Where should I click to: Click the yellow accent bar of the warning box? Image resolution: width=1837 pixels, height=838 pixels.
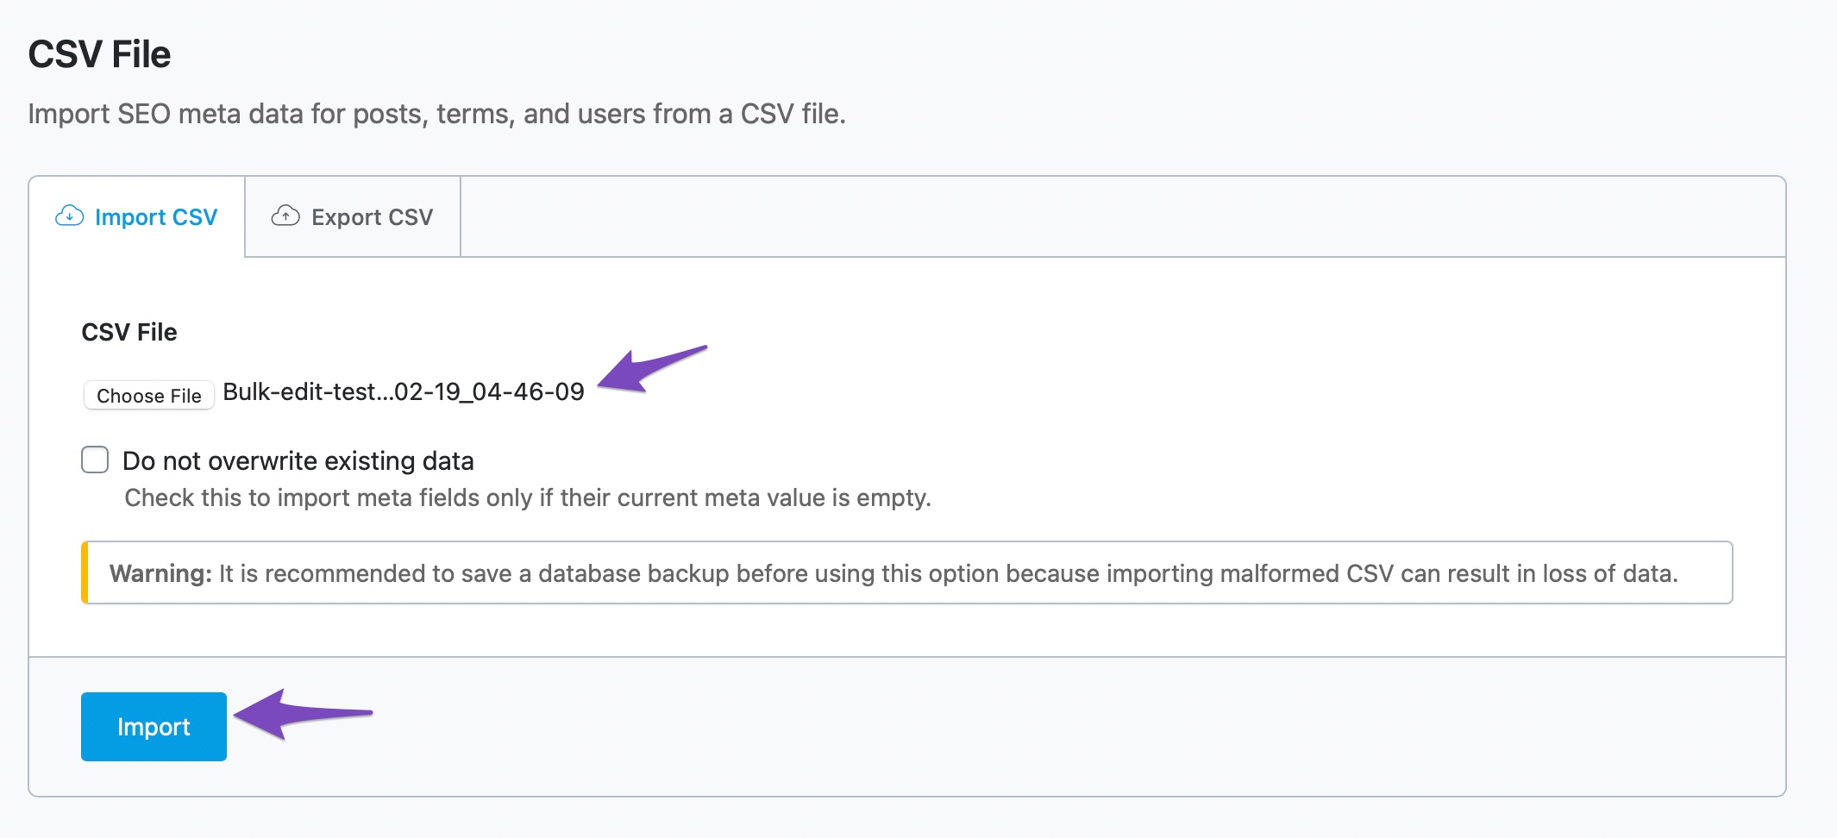tap(85, 572)
